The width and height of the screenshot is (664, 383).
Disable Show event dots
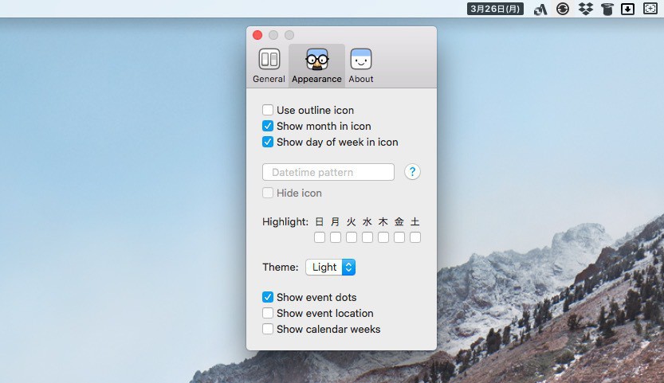[268, 297]
